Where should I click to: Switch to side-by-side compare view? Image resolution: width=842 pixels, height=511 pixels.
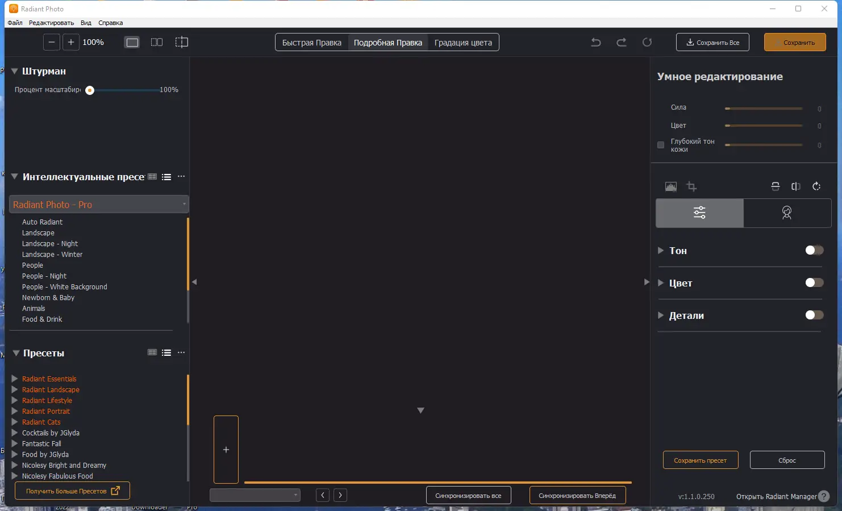point(157,42)
